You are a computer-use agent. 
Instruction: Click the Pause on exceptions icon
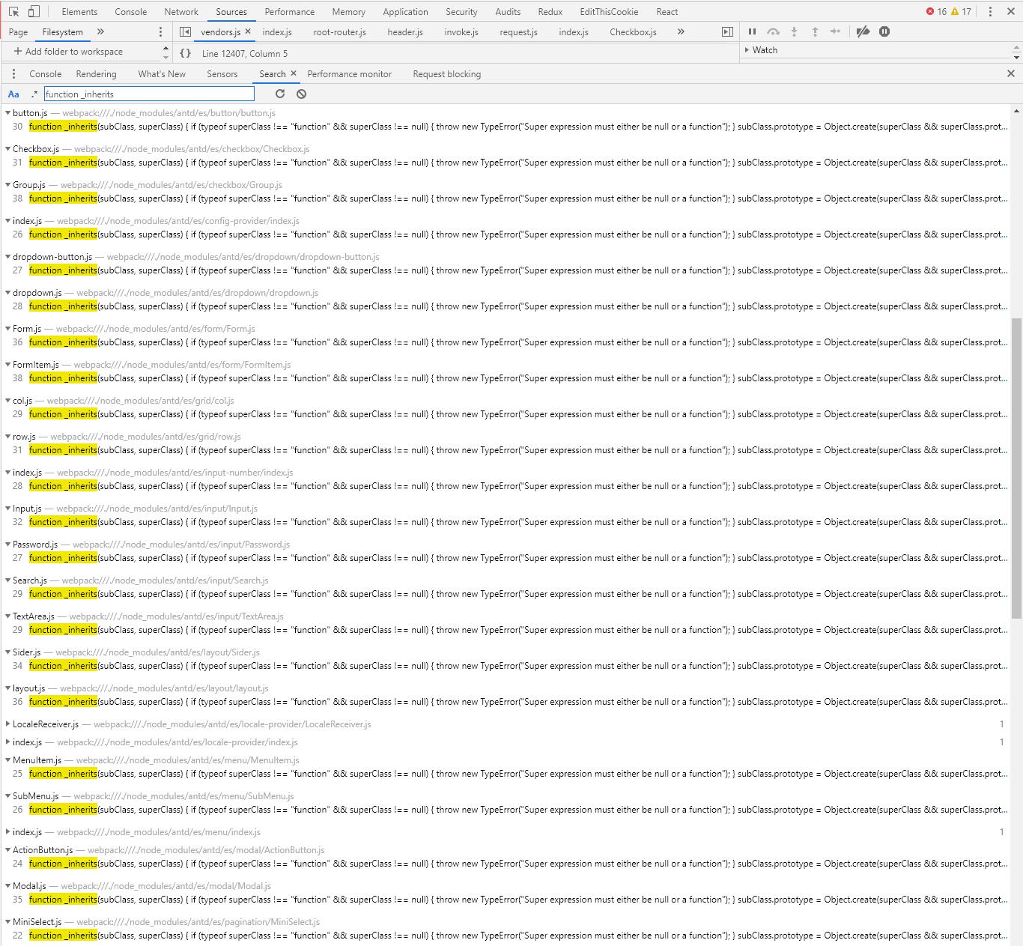[x=884, y=31]
